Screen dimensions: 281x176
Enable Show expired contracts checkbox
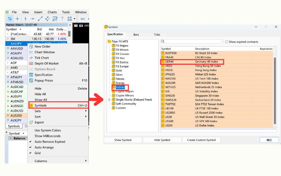pyautogui.click(x=227, y=42)
